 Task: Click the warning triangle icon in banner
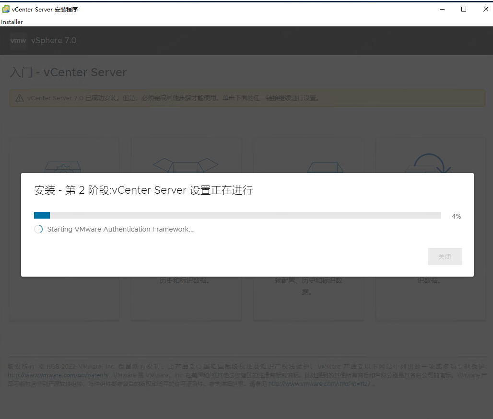tap(20, 98)
